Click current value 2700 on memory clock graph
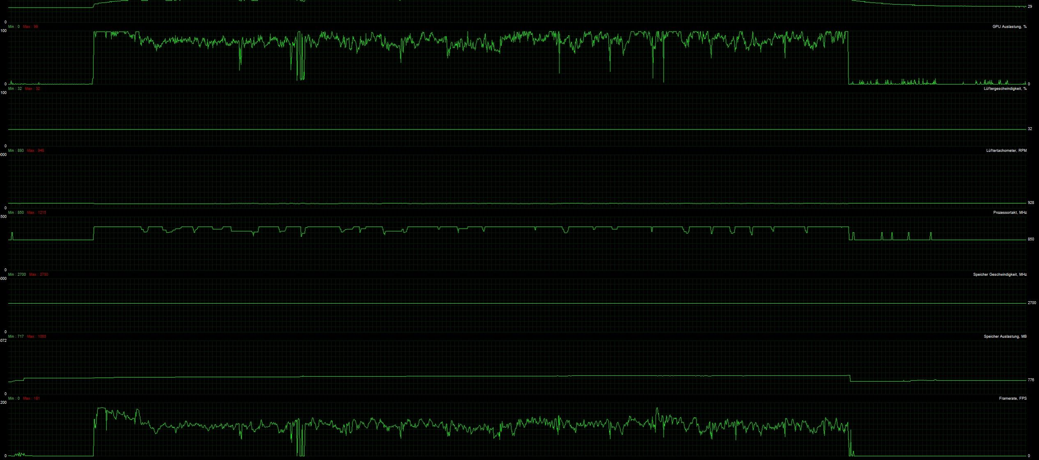 (1032, 303)
